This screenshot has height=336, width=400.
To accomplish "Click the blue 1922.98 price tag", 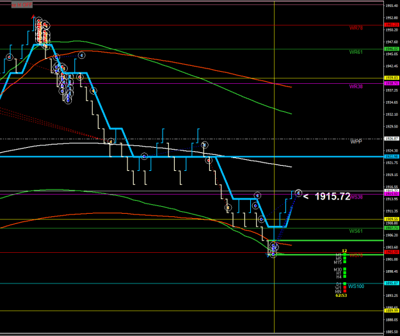I will 392,157.
